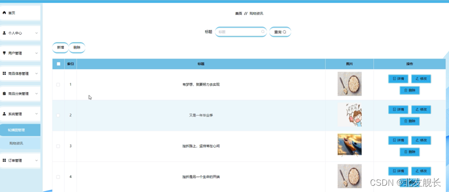Screen dimensions: 449x192
Task: Open the 轮播图管理 submenu item
Action: click(x=20, y=130)
